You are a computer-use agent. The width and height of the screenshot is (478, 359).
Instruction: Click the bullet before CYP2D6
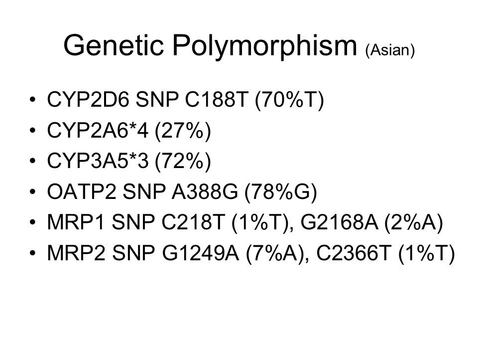33,100
